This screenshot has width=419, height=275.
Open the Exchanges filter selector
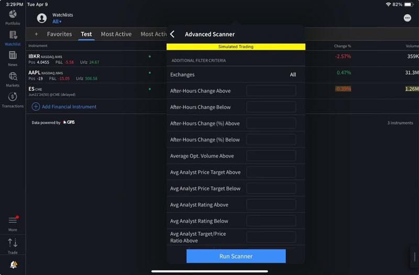coord(235,75)
